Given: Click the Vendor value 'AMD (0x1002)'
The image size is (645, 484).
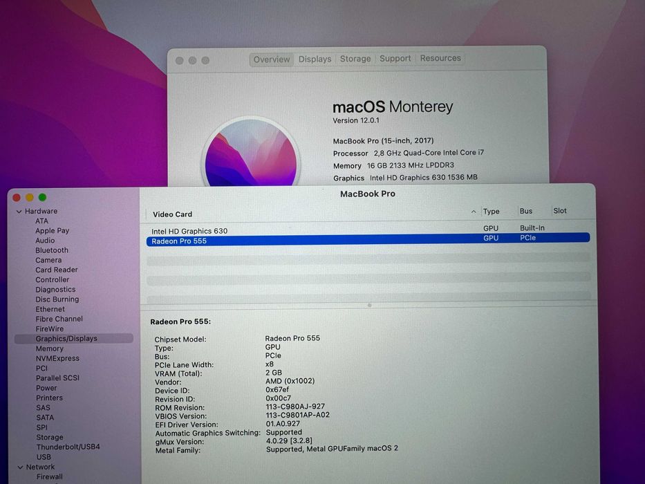Looking at the screenshot, I should point(290,381).
